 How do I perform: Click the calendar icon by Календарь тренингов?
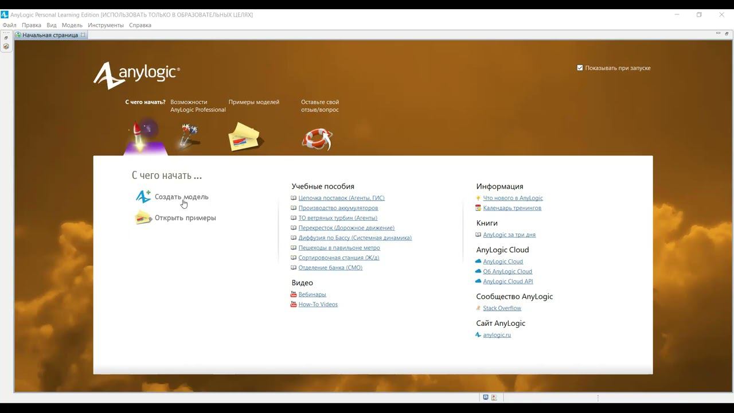coord(478,208)
